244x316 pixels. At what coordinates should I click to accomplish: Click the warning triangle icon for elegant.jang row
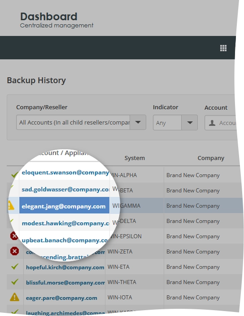[11, 205]
